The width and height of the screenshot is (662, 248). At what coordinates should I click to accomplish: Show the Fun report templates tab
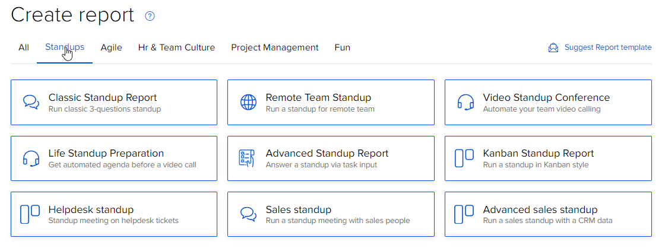(342, 47)
